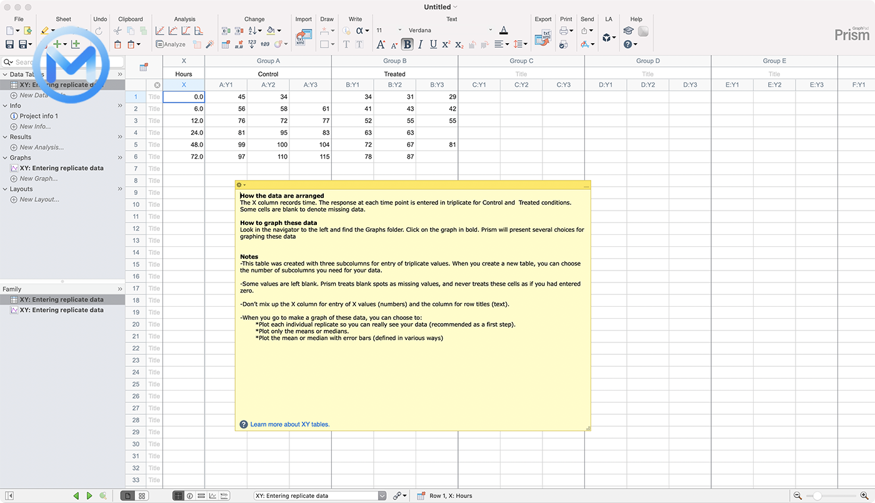875x503 pixels.
Task: Click the increase font size icon
Action: [x=381, y=44]
